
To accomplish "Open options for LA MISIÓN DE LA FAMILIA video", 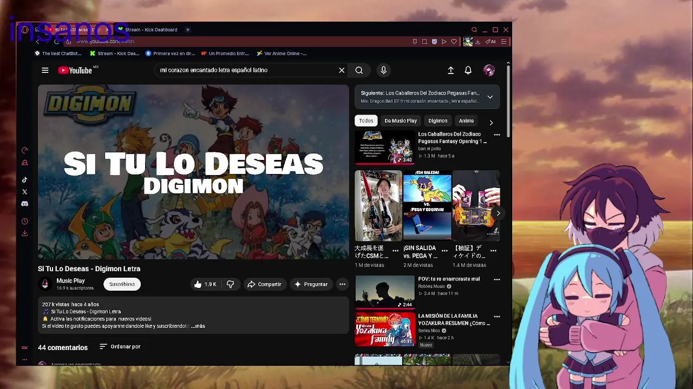I will click(497, 317).
